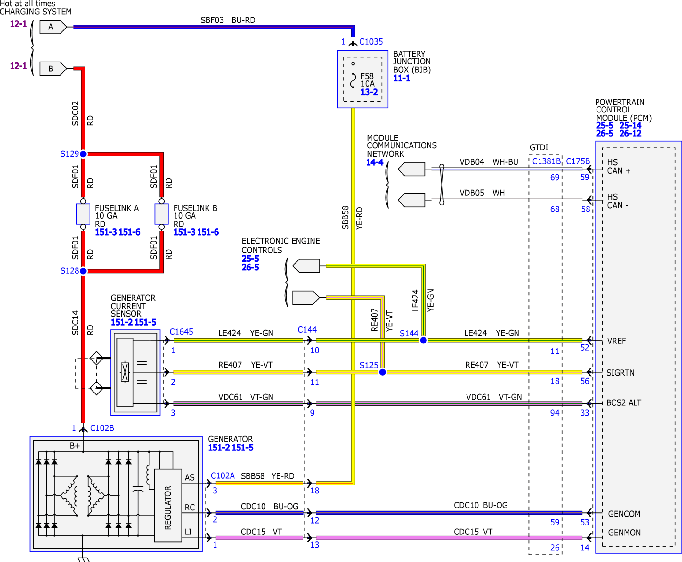This screenshot has height=562, width=682.
Task: Open the 13-2 link under fuse F58
Action: coord(369,92)
